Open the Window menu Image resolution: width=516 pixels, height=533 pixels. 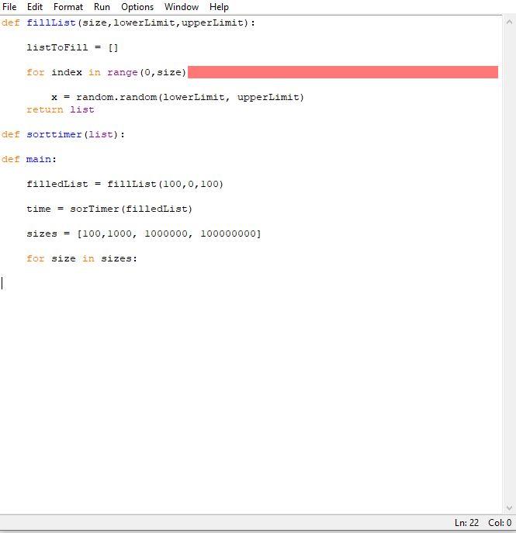coord(181,7)
